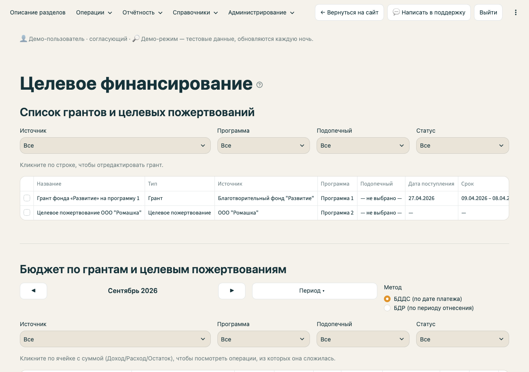Click the help question icon beside the title
The height and width of the screenshot is (372, 529).
pyautogui.click(x=260, y=85)
